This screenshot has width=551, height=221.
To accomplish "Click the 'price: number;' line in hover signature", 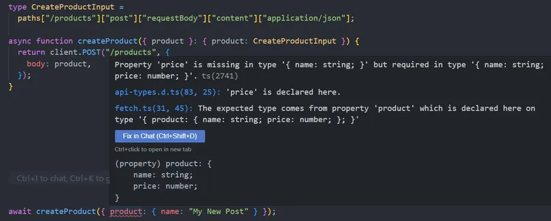I will click(x=165, y=186).
